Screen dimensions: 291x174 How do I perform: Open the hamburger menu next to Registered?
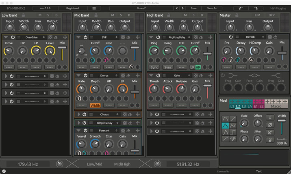[x=94, y=8]
